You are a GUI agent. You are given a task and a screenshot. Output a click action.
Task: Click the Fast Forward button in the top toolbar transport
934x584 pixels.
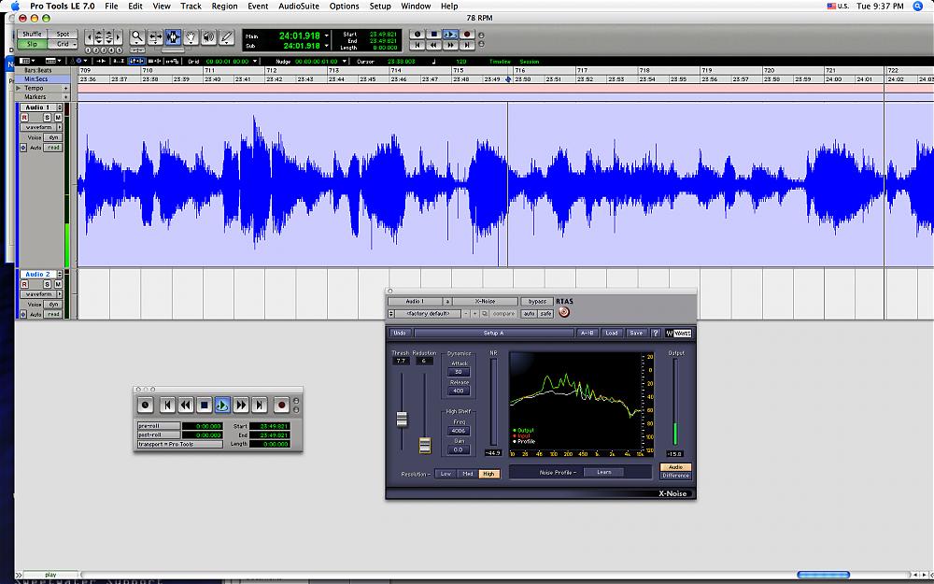451,45
